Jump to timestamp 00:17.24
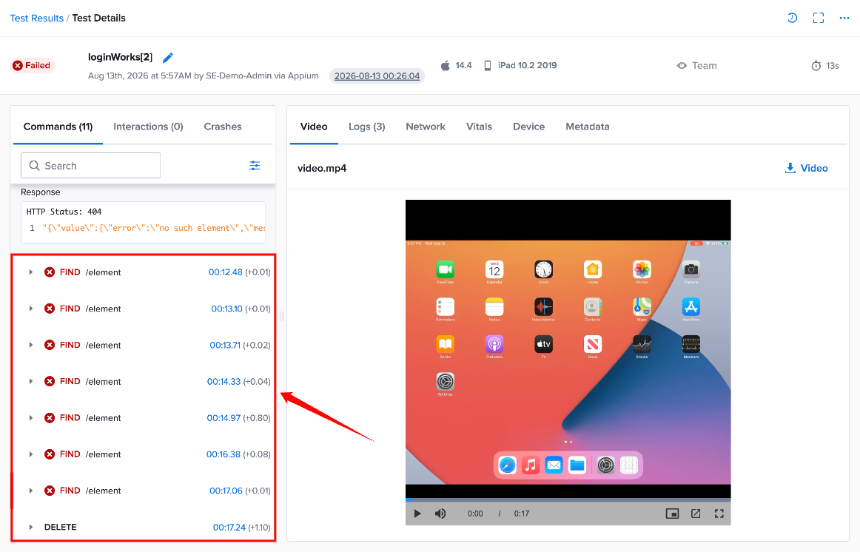Image resolution: width=860 pixels, height=552 pixels. (x=229, y=527)
